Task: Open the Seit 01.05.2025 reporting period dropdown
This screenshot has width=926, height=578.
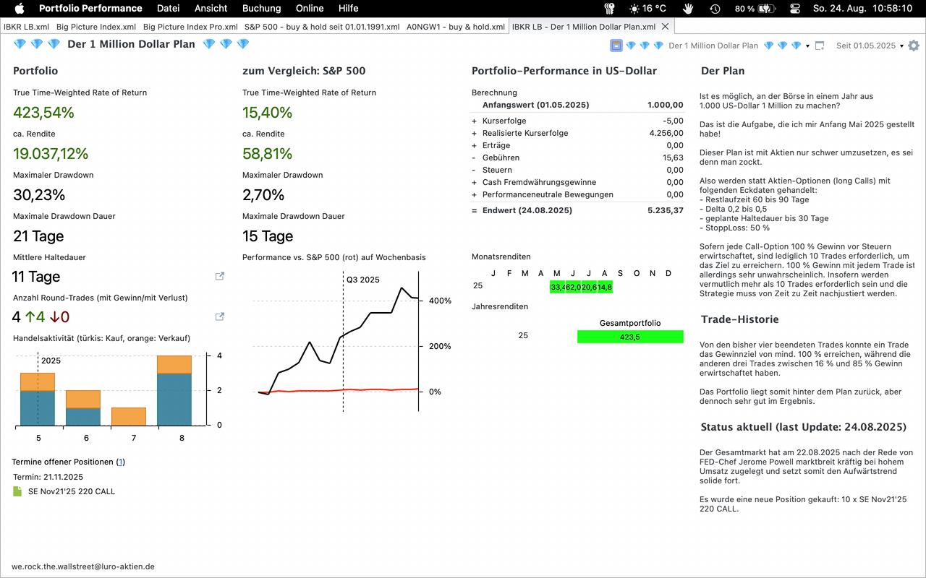Action: tap(870, 46)
